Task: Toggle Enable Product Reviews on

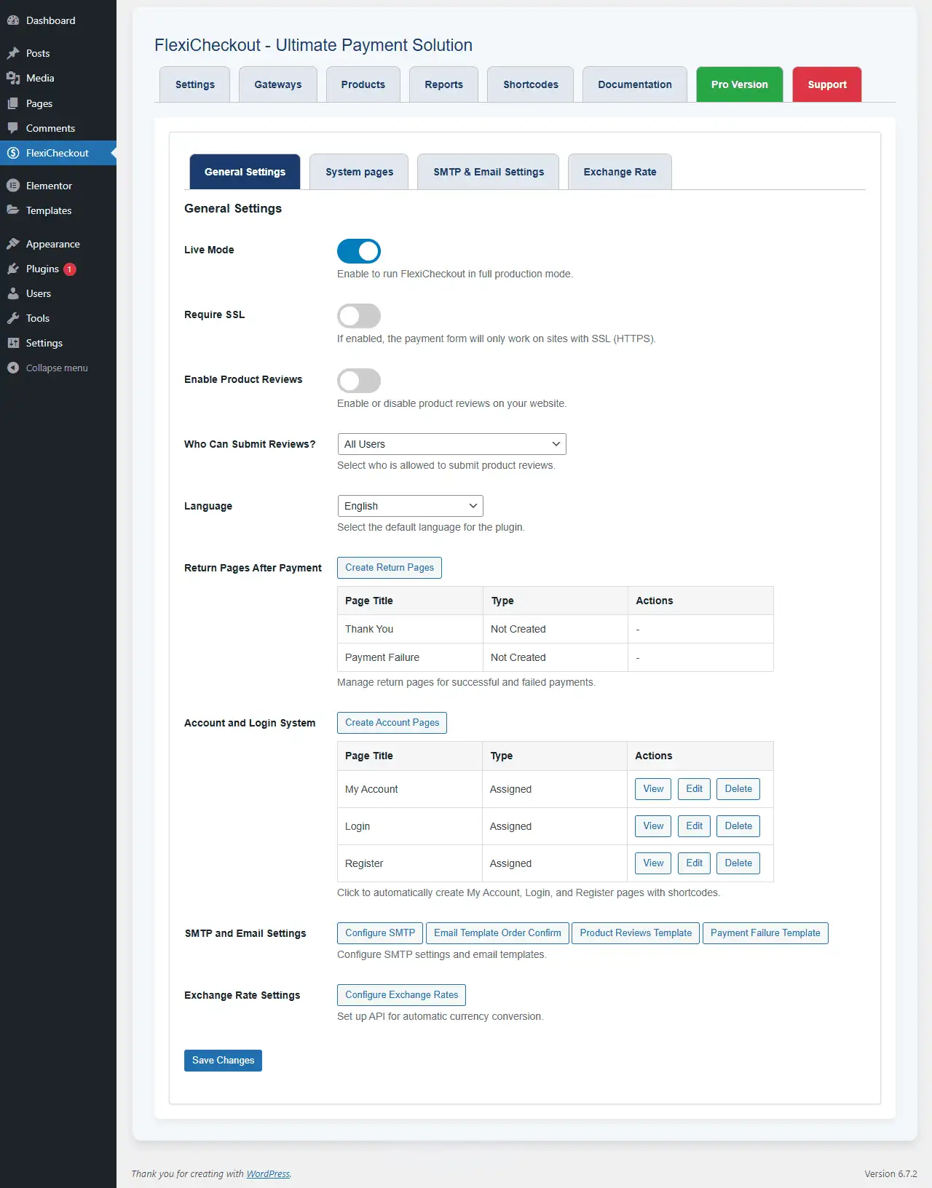Action: tap(359, 381)
